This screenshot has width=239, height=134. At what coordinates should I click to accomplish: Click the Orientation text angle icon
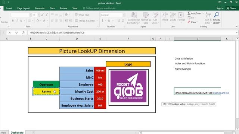coord(66,15)
